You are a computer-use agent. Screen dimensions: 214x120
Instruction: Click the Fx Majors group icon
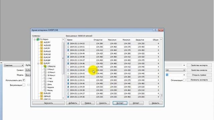click(38, 39)
